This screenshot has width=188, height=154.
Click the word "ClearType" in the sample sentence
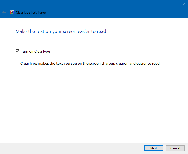pyautogui.click(x=29, y=63)
